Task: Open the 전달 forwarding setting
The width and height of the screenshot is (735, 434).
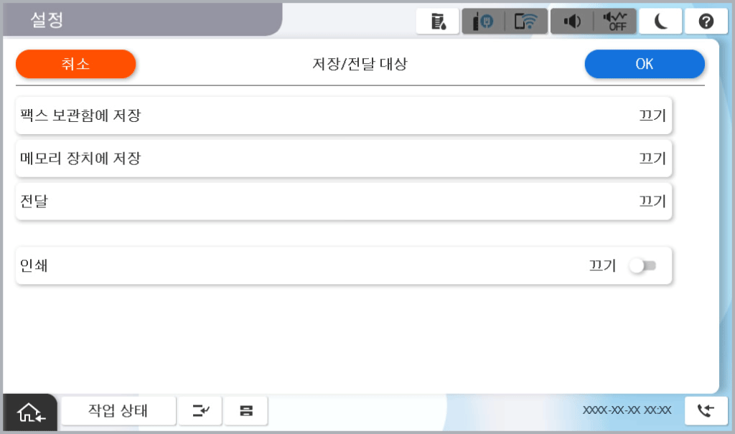Action: 344,201
